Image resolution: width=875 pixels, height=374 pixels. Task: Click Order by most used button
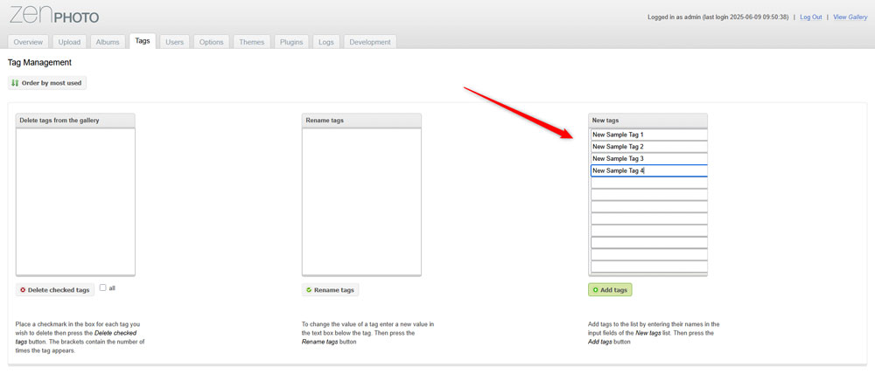point(47,83)
